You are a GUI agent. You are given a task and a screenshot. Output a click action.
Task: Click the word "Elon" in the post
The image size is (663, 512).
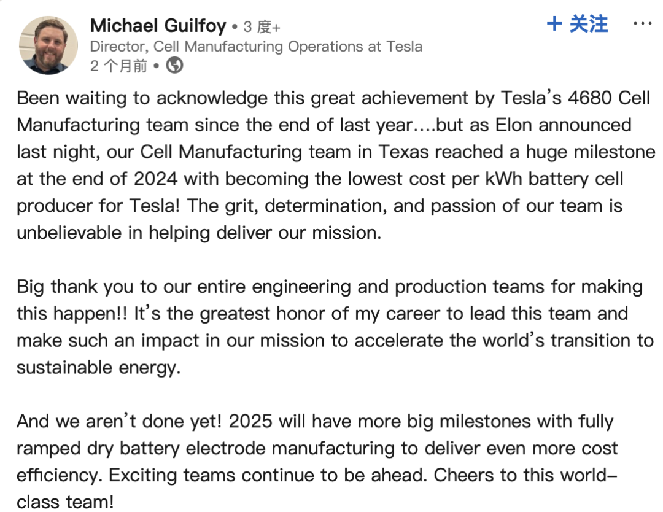514,125
